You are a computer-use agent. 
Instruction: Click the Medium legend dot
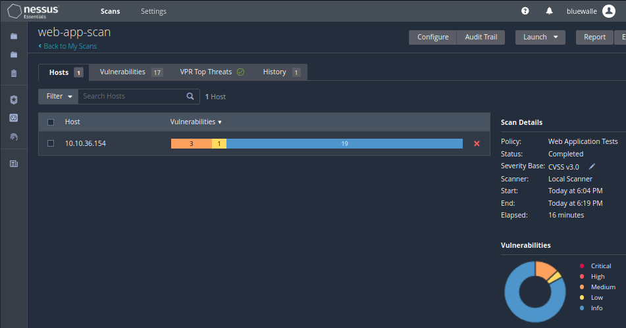[582, 287]
